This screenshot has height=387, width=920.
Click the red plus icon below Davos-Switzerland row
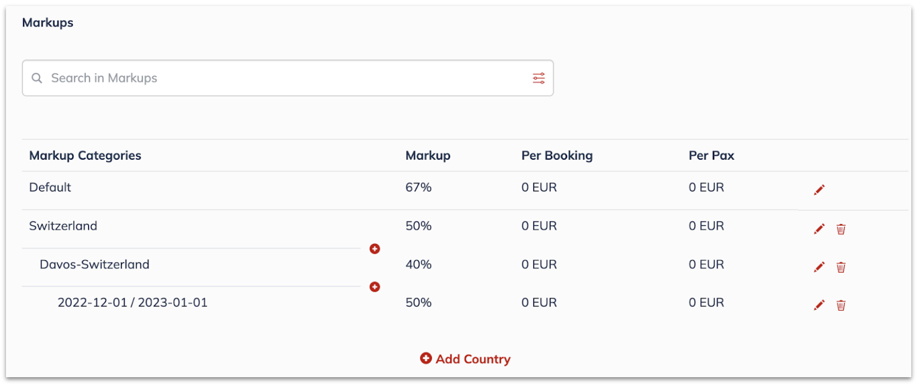pyautogui.click(x=375, y=287)
